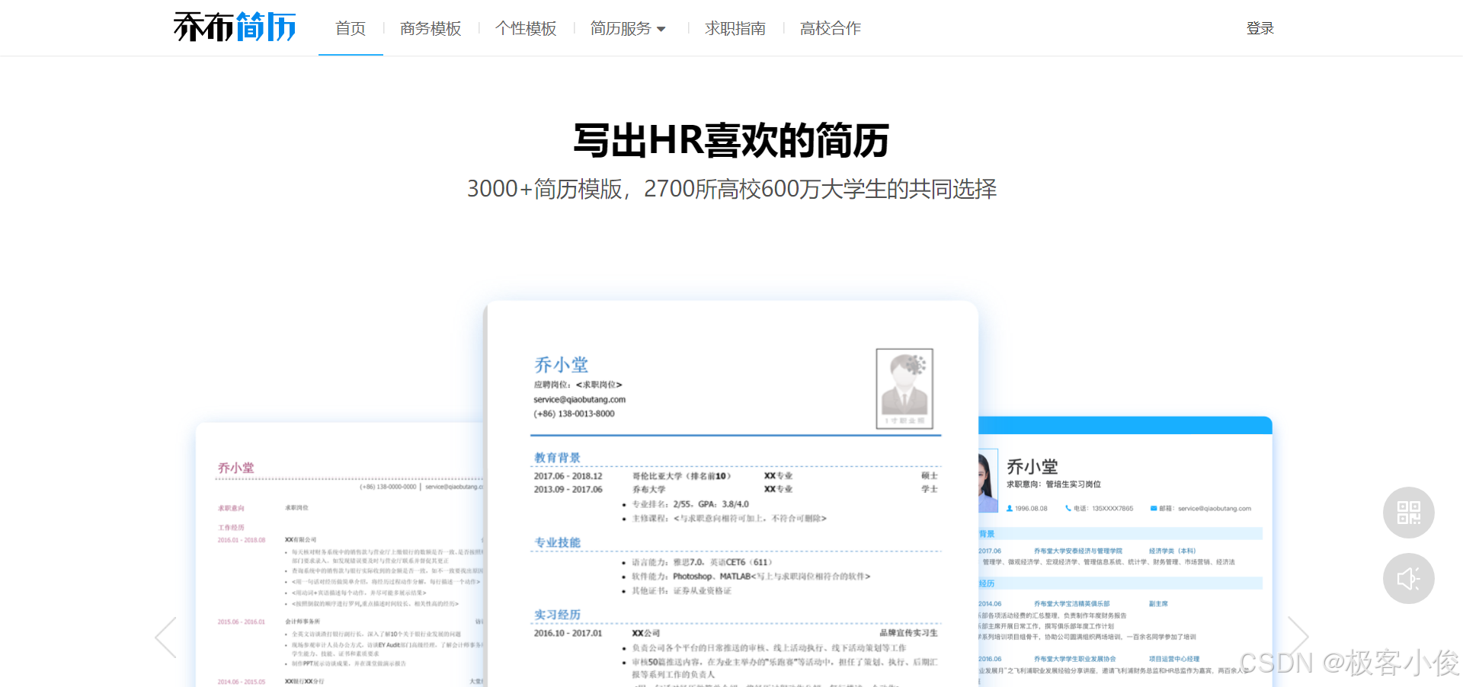
Task: Expand the 简历服务 dropdown menu
Action: pos(628,28)
